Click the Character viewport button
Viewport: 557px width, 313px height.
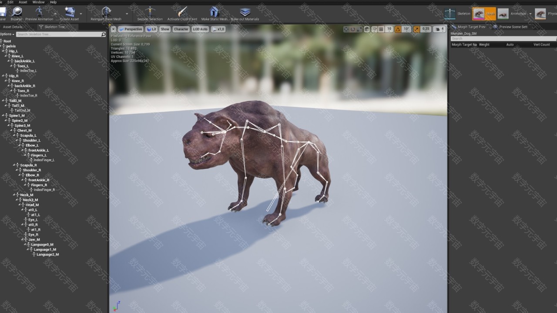tap(181, 29)
